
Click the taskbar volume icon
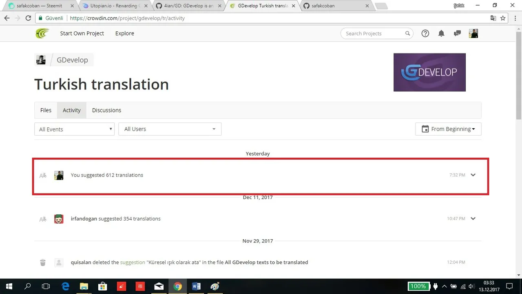472,286
